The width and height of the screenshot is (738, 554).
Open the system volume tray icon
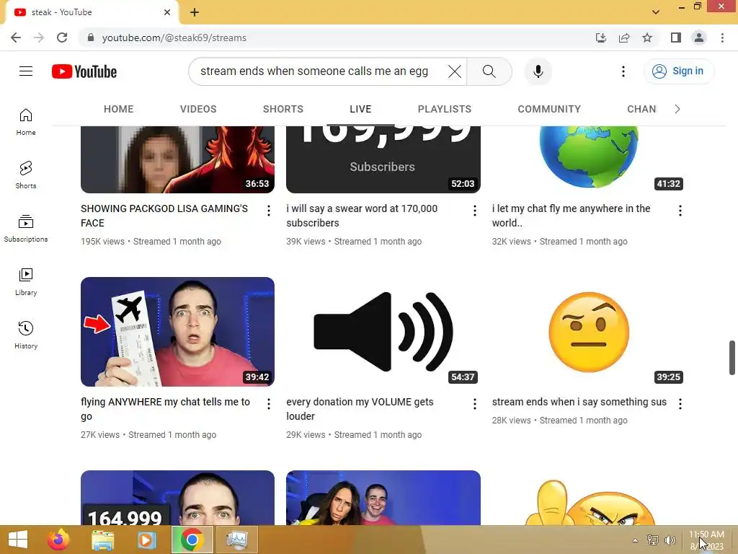[x=670, y=540]
